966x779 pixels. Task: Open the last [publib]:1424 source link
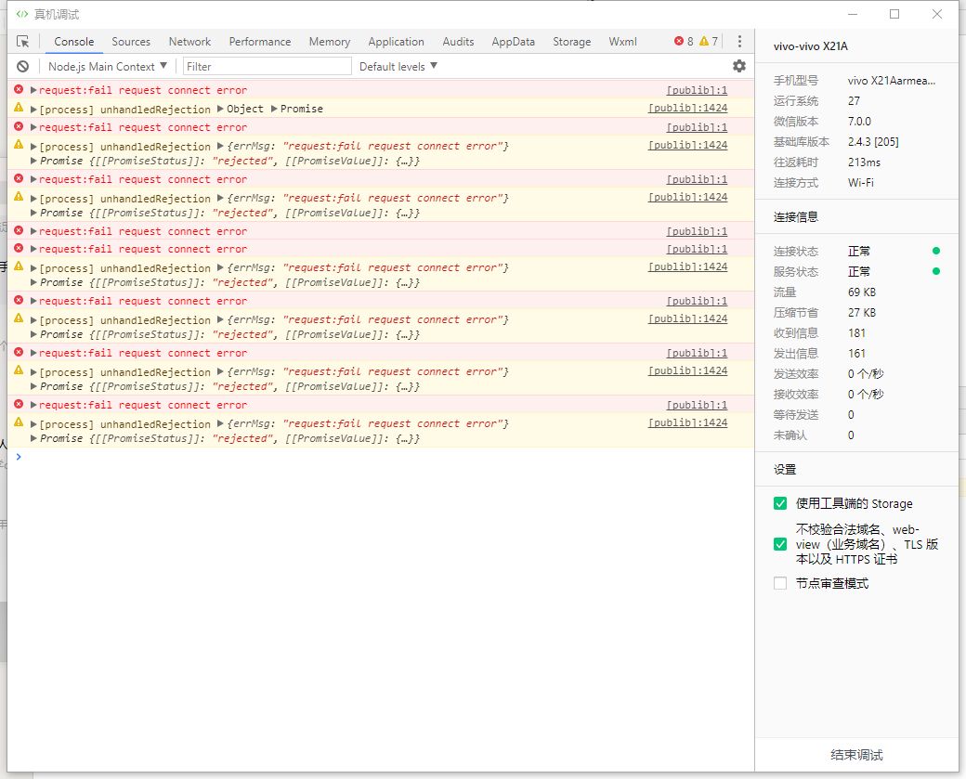click(x=687, y=422)
